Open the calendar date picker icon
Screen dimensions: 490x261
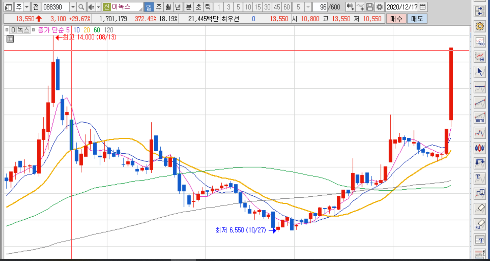423,7
